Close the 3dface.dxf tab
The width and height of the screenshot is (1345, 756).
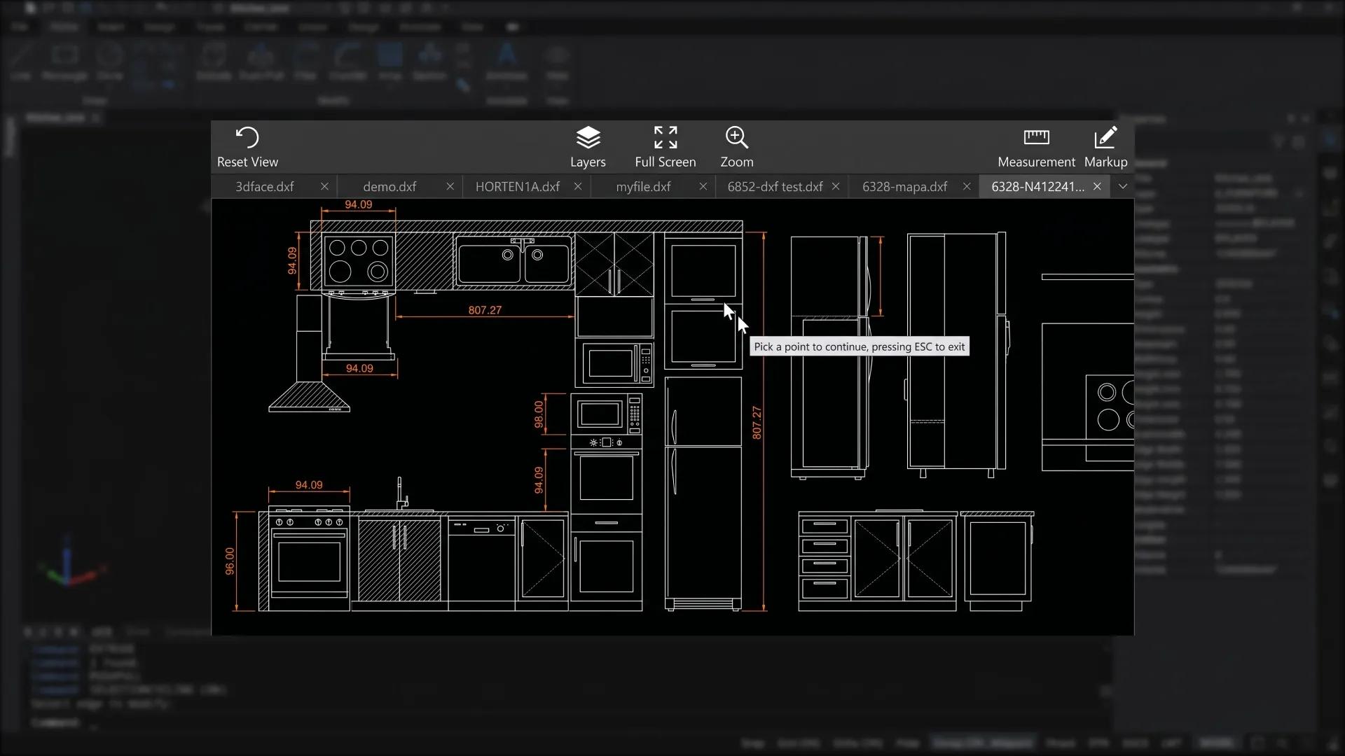click(x=324, y=186)
